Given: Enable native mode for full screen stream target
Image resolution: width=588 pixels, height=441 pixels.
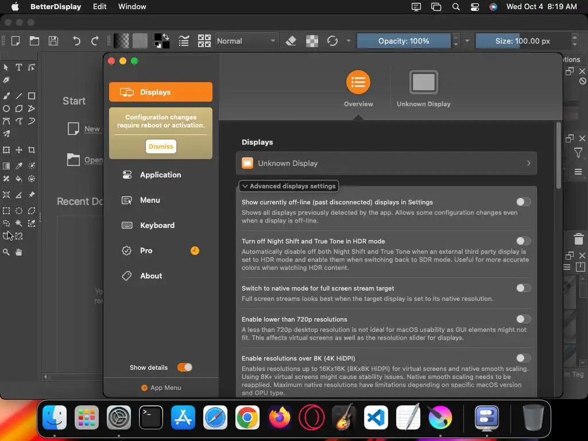Looking at the screenshot, I should pos(523,288).
